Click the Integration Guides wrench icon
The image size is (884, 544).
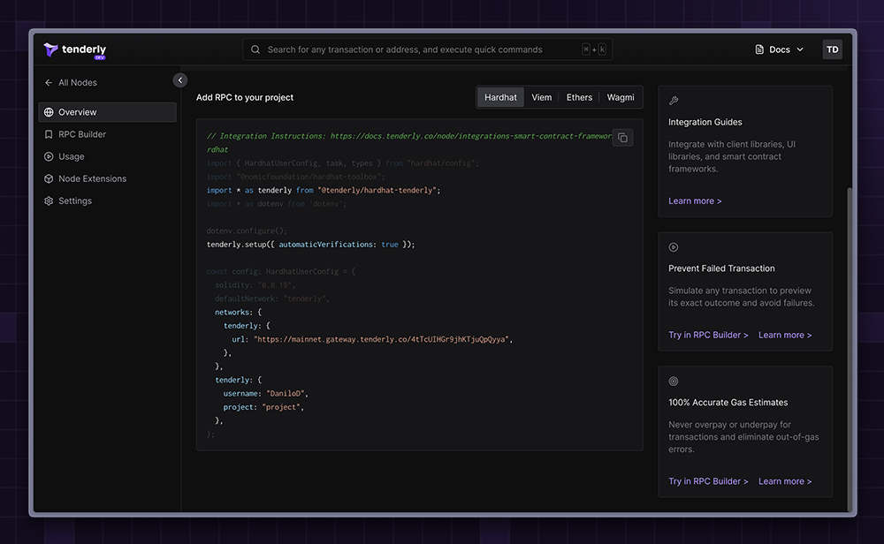tap(673, 101)
